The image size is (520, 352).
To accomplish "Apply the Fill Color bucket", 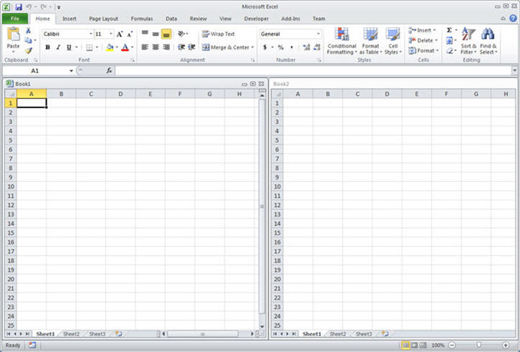I will pos(110,47).
